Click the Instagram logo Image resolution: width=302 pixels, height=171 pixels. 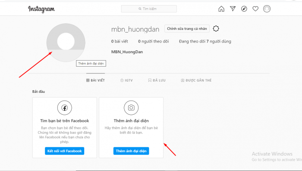(41, 9)
